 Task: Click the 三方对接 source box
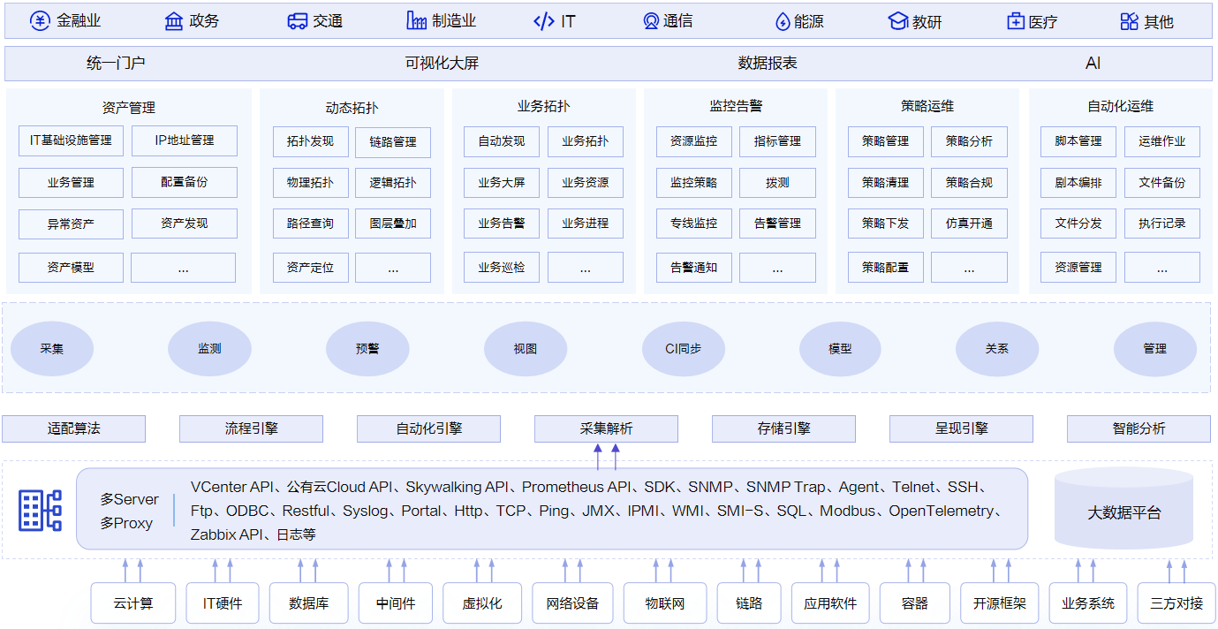pos(1176,603)
